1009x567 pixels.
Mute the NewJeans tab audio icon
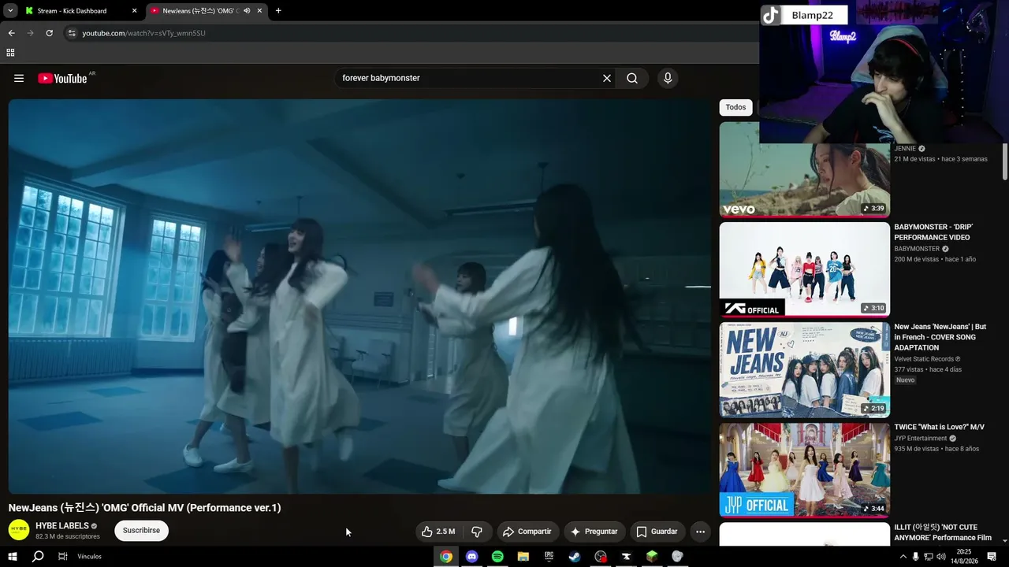pos(247,11)
